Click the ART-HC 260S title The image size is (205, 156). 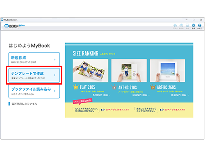[x=166, y=87]
